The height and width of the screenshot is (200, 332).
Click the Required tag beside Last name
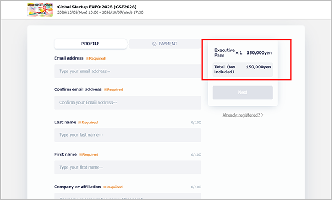pyautogui.click(x=88, y=122)
